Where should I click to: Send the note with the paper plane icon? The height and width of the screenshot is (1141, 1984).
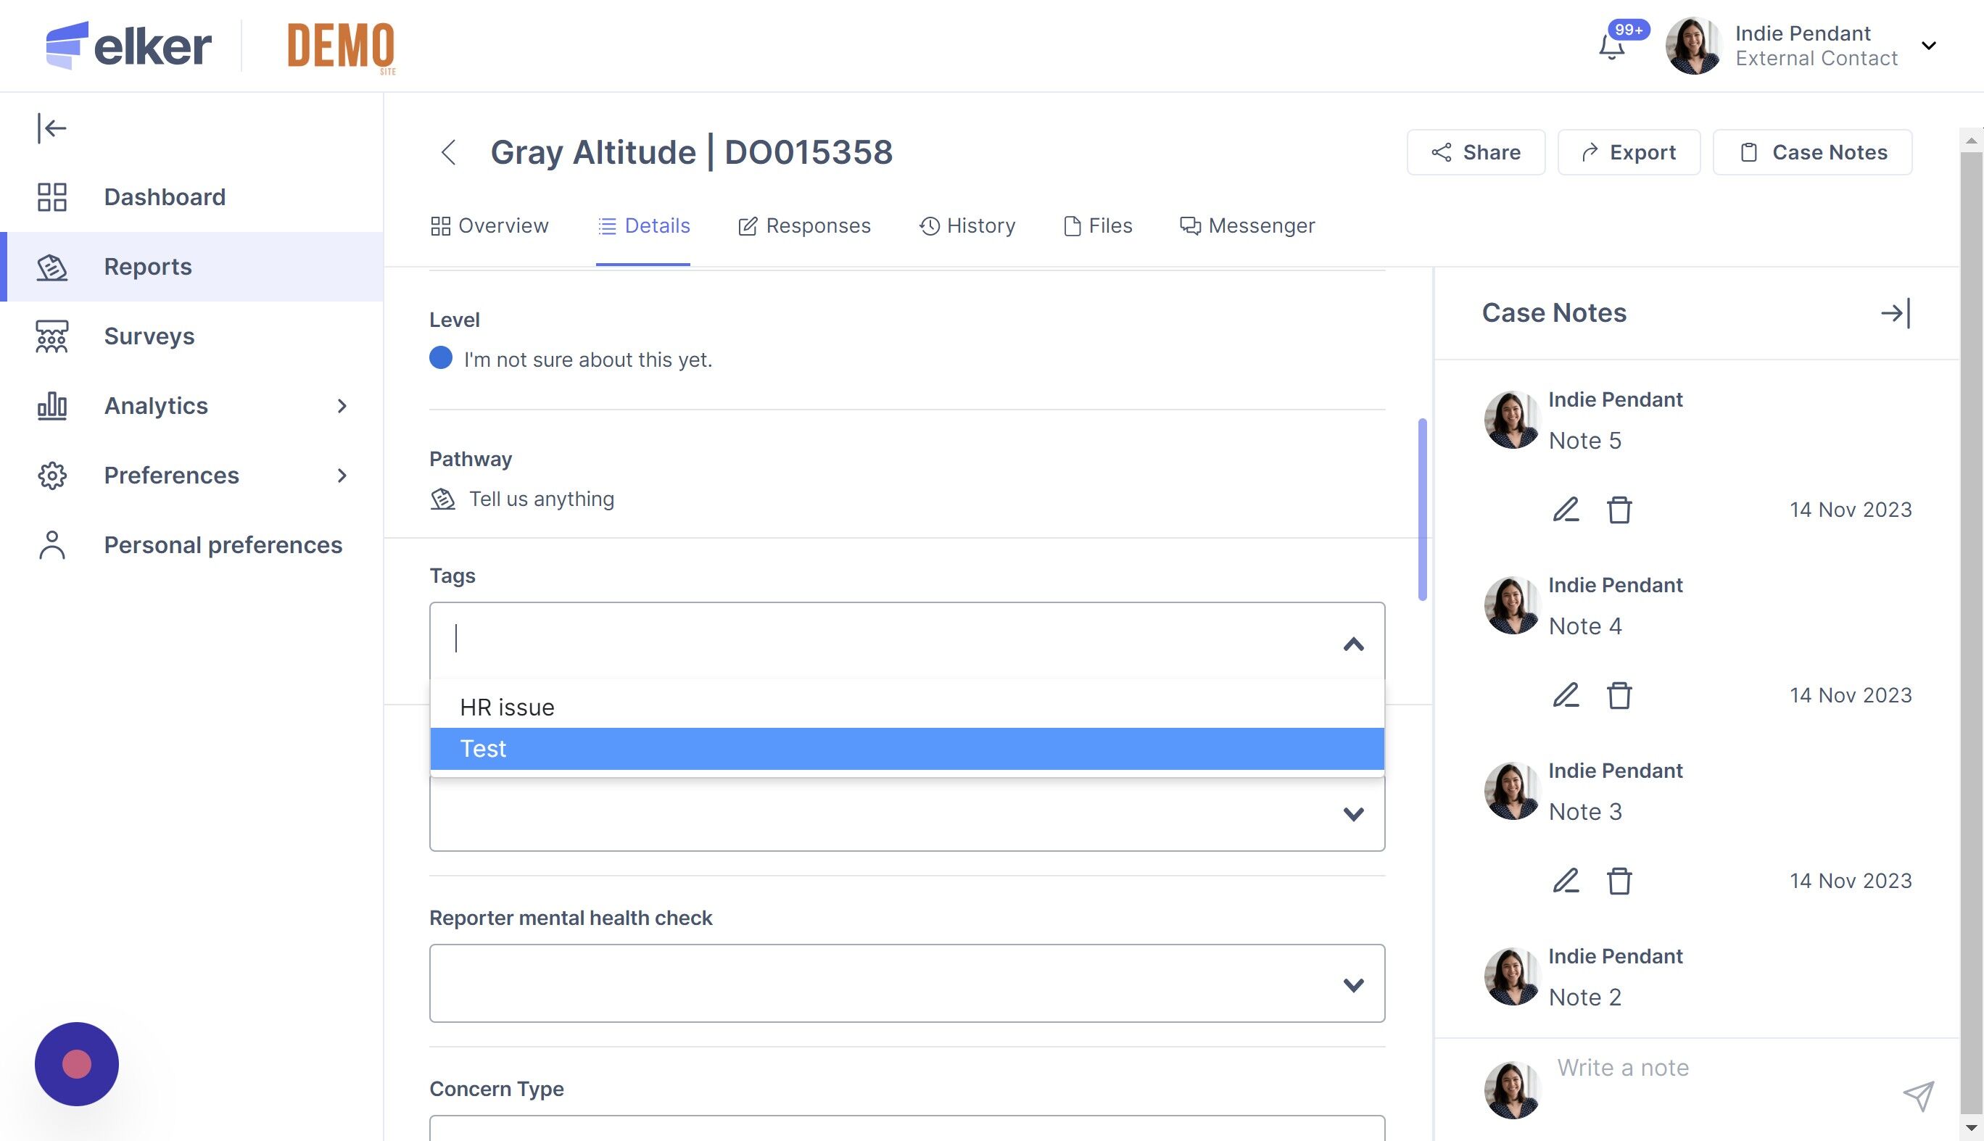point(1917,1095)
